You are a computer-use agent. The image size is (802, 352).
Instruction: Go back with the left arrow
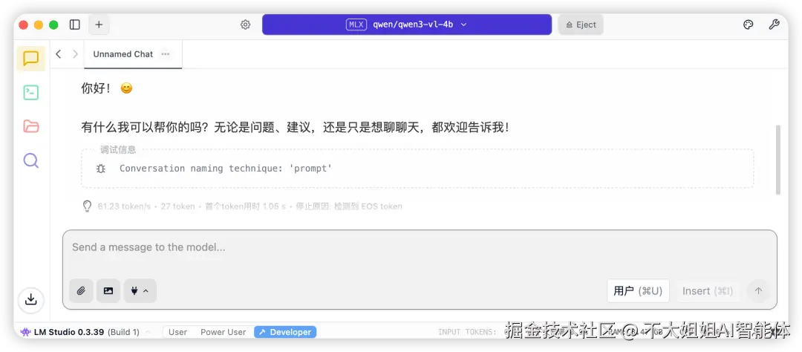coord(59,53)
